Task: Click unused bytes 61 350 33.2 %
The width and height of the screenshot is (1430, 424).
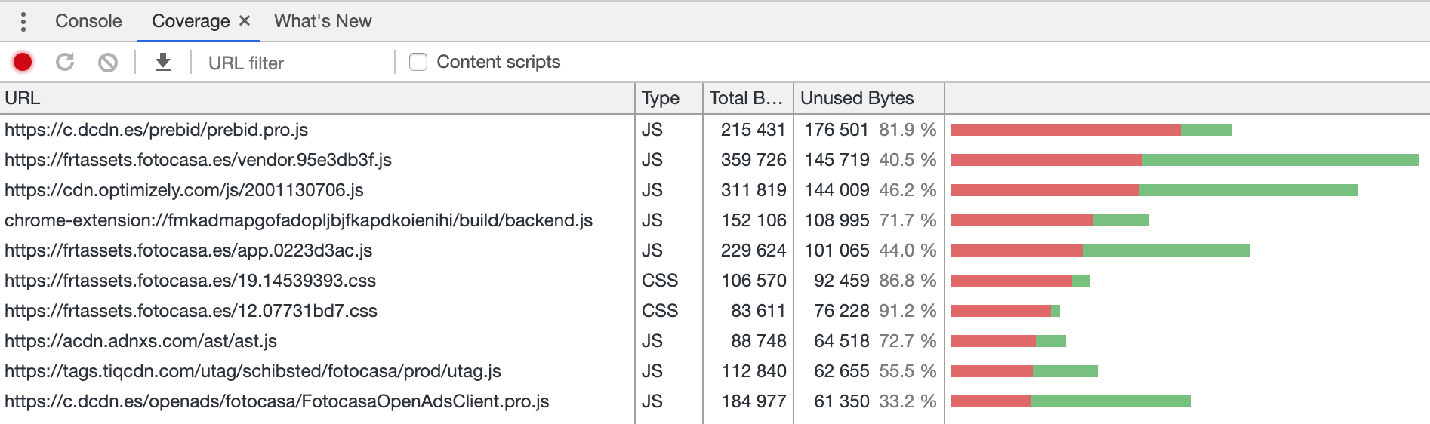Action: [875, 401]
